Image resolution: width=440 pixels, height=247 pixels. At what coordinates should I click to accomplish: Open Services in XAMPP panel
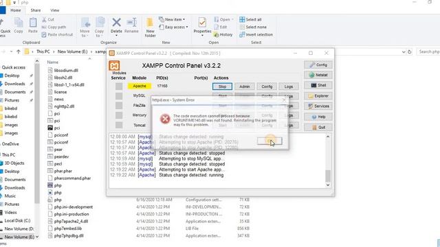318,106
